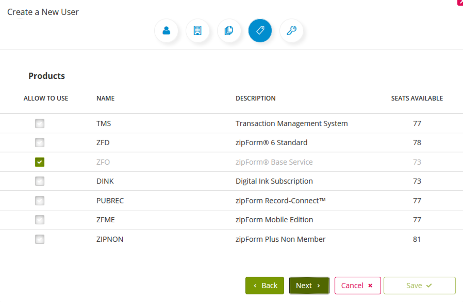Open the user details step icon

[166, 30]
